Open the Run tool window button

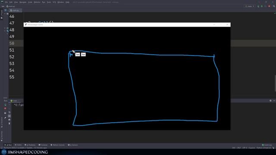[8, 145]
